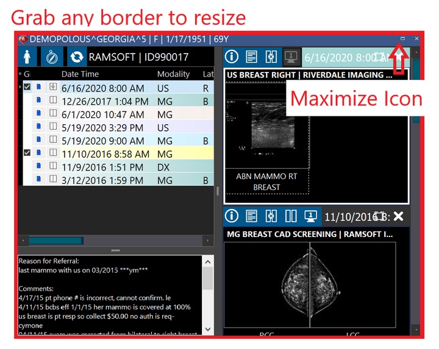Select the 5/19/2020 3:29 PM US study

pos(102,127)
